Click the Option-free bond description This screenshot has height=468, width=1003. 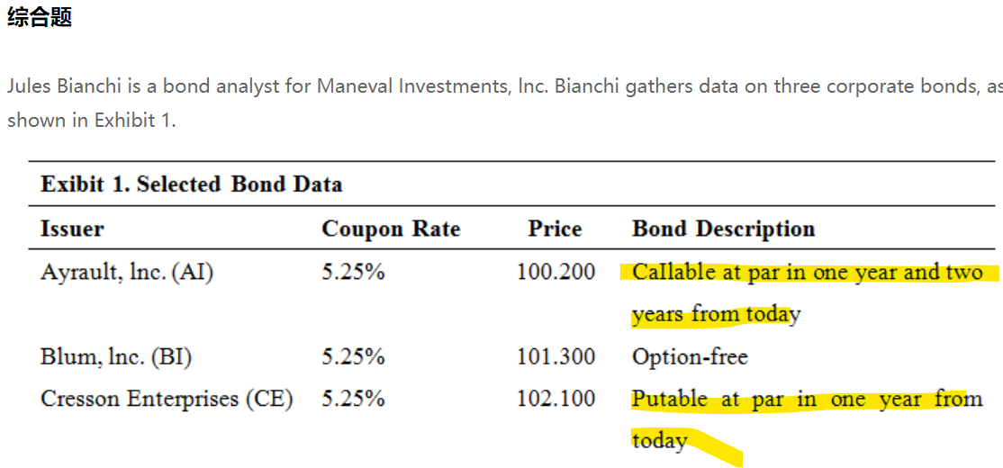point(690,357)
